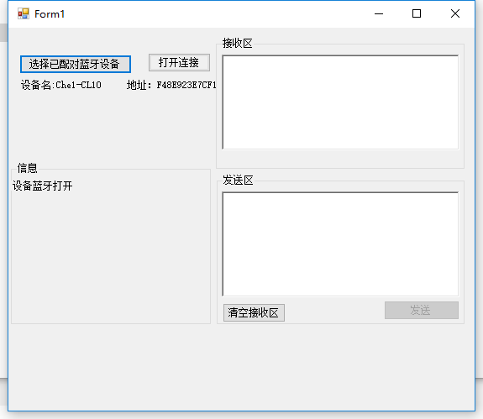This screenshot has width=483, height=419.
Task: Click the 发送区 group title label
Action: (238, 180)
